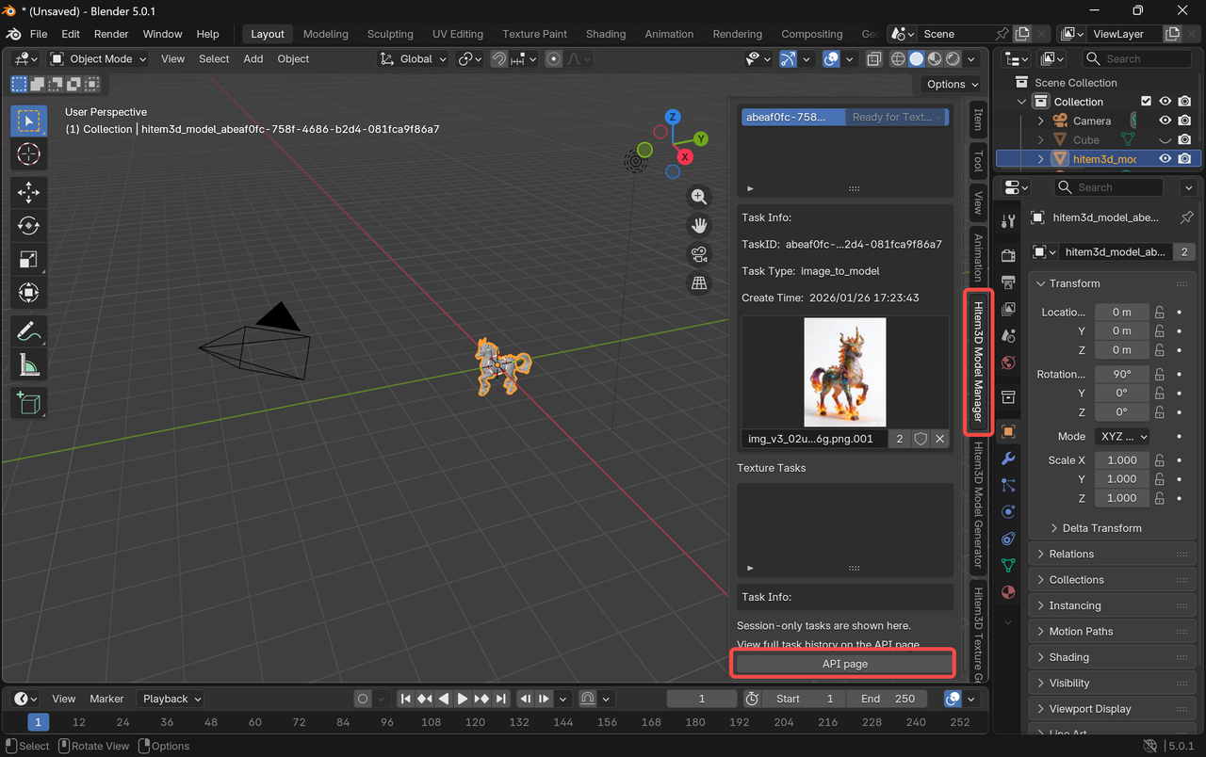Screen dimensions: 1206x757
Task: Click the horse model preview thumbnail
Action: 844,372
